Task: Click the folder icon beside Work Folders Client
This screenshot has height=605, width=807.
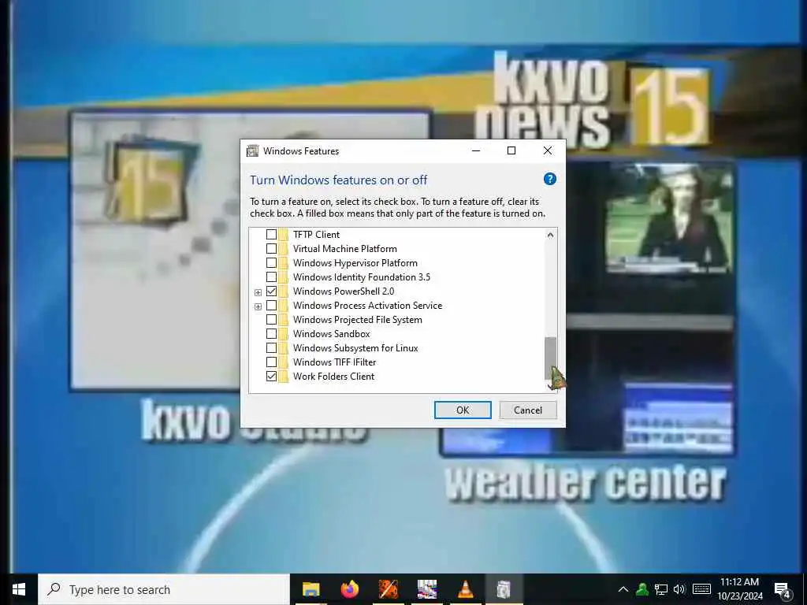Action: pyautogui.click(x=284, y=377)
